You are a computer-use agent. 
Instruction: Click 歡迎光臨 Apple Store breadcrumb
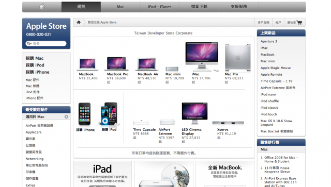[102, 22]
